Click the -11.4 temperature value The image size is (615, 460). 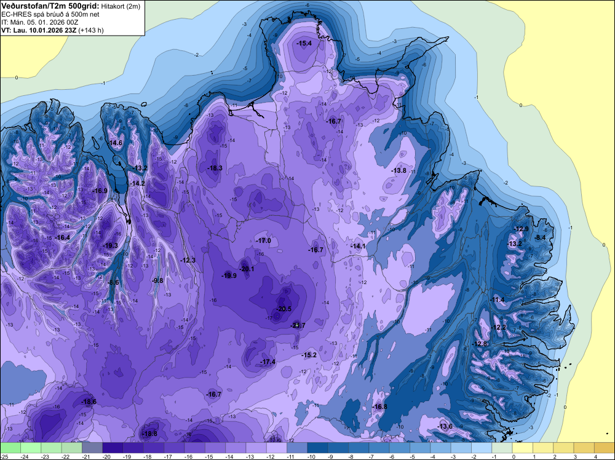(x=497, y=299)
